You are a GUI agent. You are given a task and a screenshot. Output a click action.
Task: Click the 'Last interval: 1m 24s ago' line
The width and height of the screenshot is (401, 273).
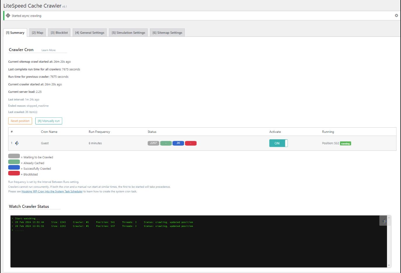click(x=24, y=100)
